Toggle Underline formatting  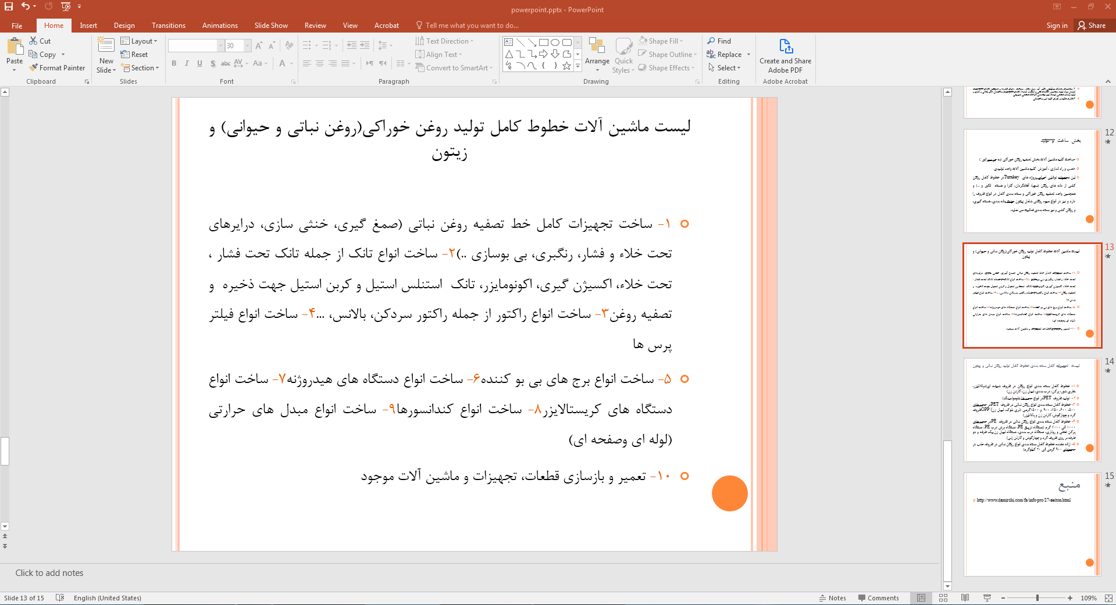point(199,63)
